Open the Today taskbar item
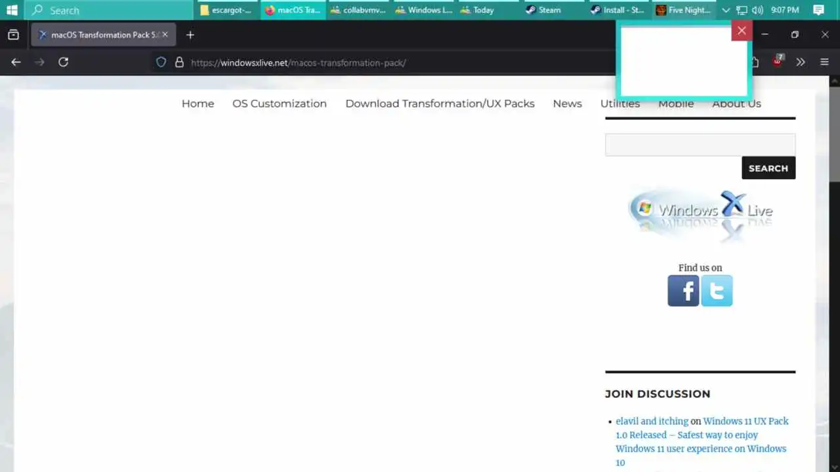Screen dimensions: 840x472 point(490,10)
